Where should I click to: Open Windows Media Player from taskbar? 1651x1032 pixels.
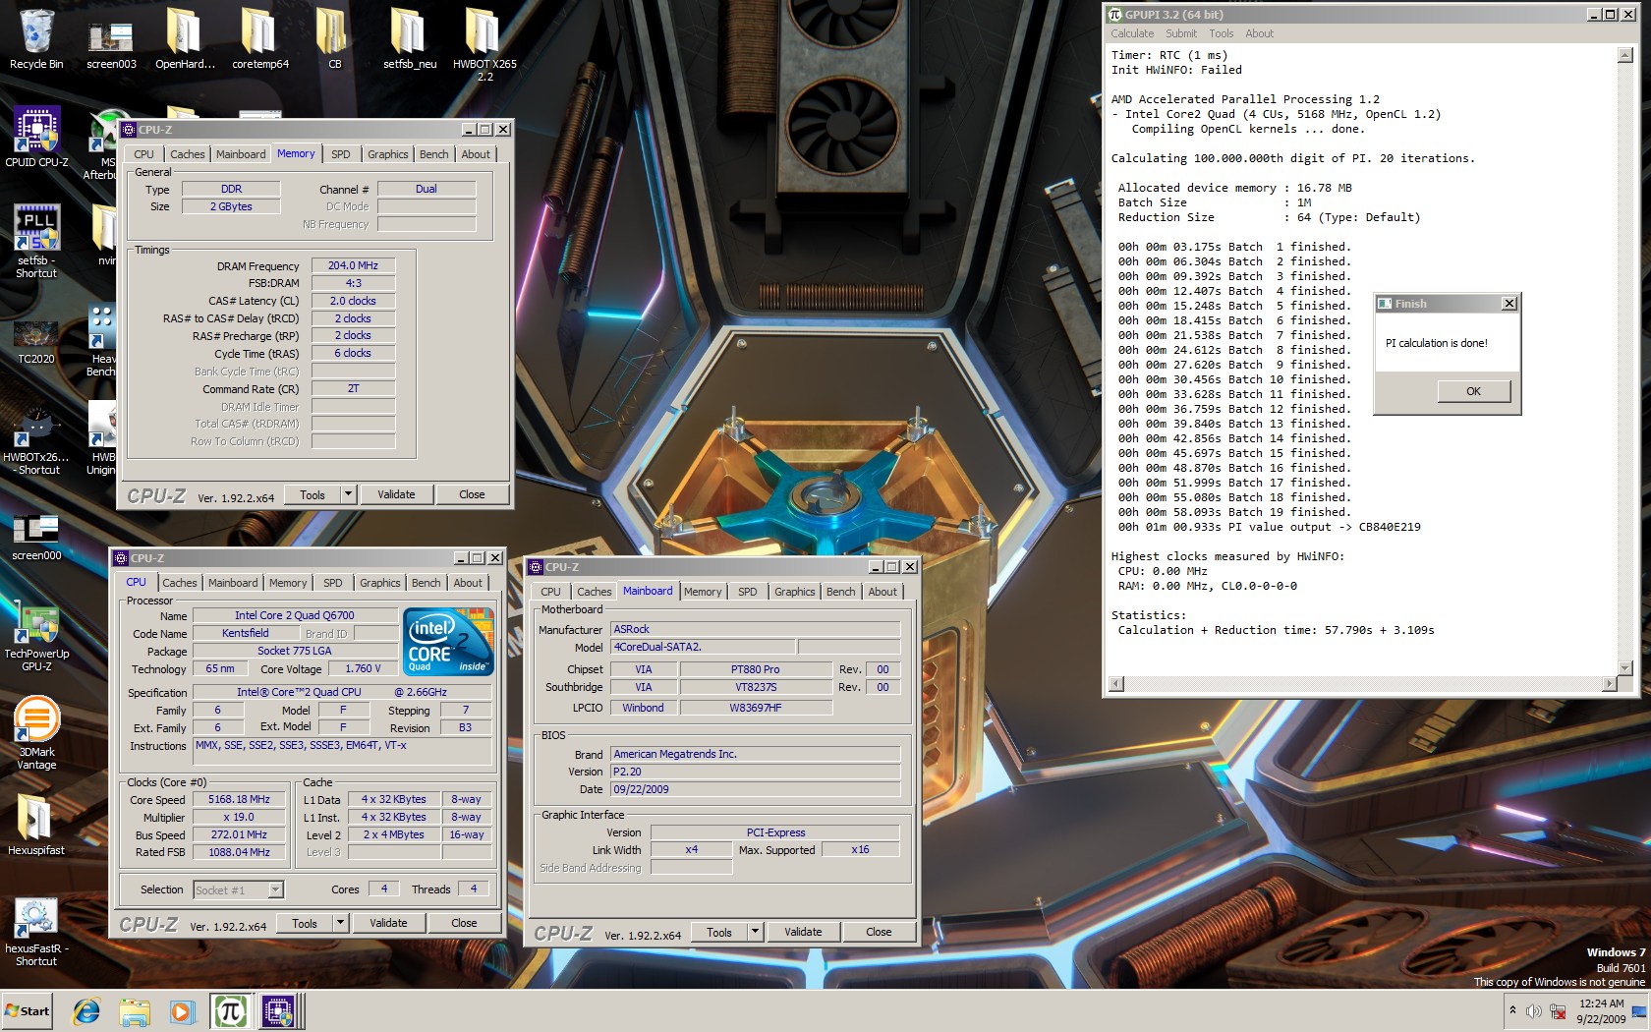(182, 1011)
